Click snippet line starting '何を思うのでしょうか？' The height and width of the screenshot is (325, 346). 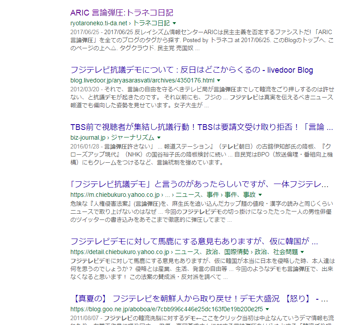pyautogui.click(x=202, y=269)
